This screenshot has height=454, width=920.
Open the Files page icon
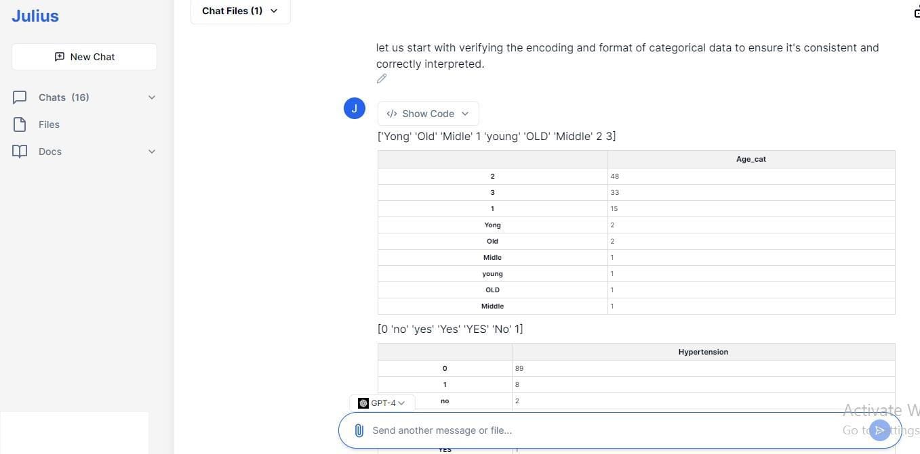20,124
